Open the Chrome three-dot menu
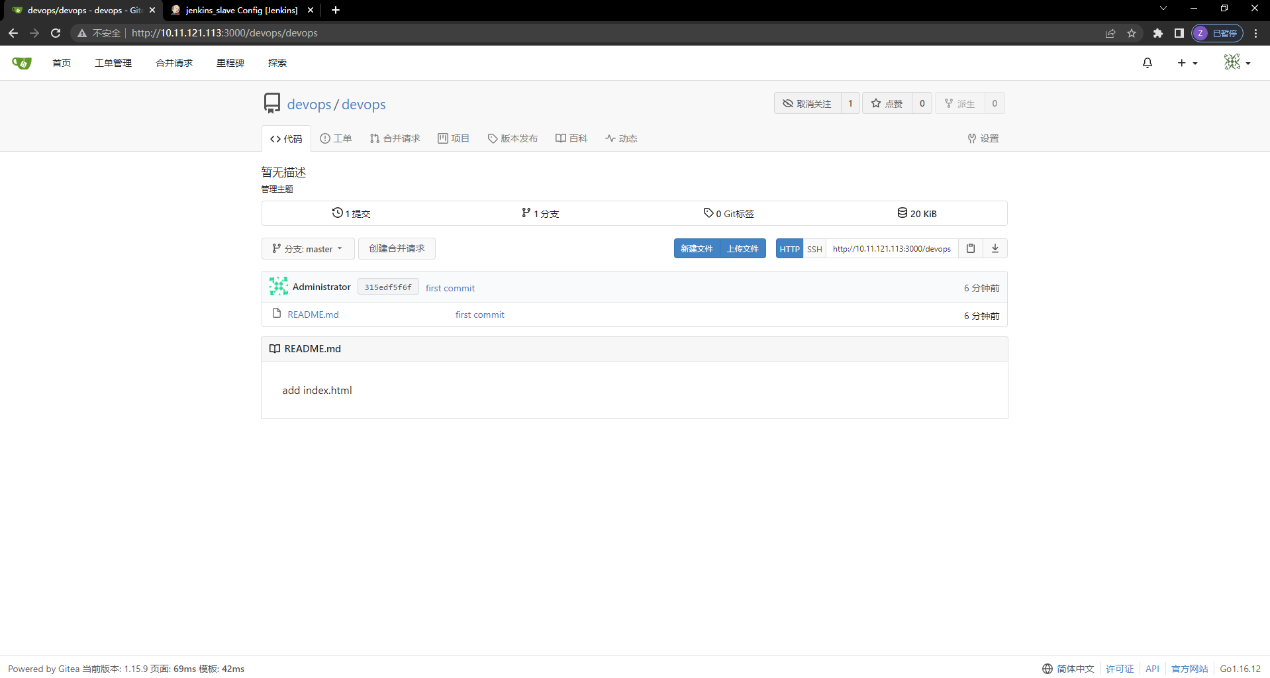The width and height of the screenshot is (1270, 678). point(1255,33)
